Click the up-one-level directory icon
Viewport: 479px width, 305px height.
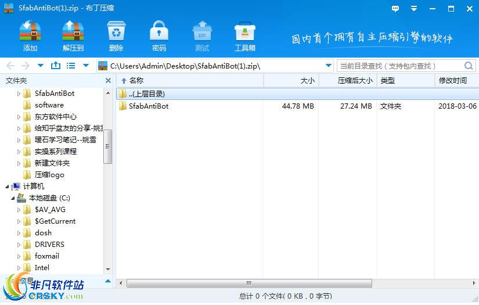pos(56,66)
